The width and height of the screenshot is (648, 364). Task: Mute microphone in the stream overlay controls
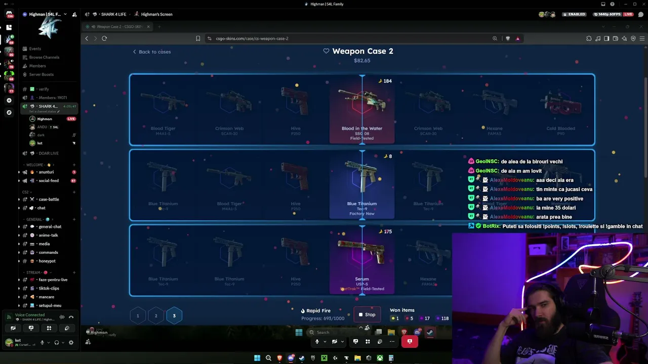click(317, 341)
